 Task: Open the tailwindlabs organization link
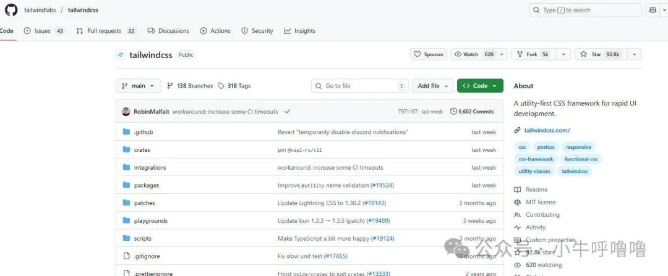pos(41,10)
